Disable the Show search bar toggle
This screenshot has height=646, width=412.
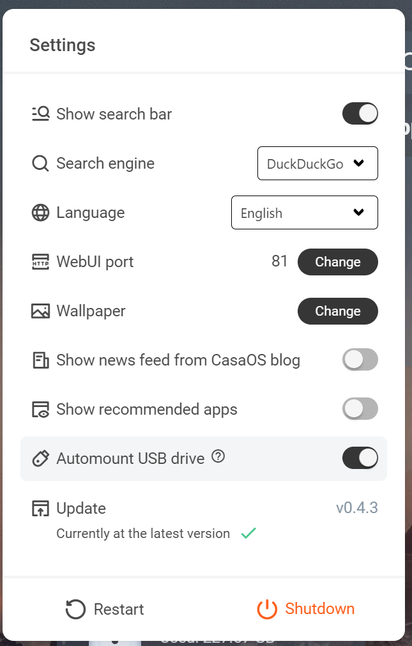coord(360,113)
